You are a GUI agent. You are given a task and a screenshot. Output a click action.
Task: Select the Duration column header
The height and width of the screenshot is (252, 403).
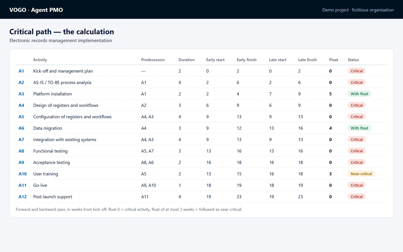pyautogui.click(x=186, y=60)
